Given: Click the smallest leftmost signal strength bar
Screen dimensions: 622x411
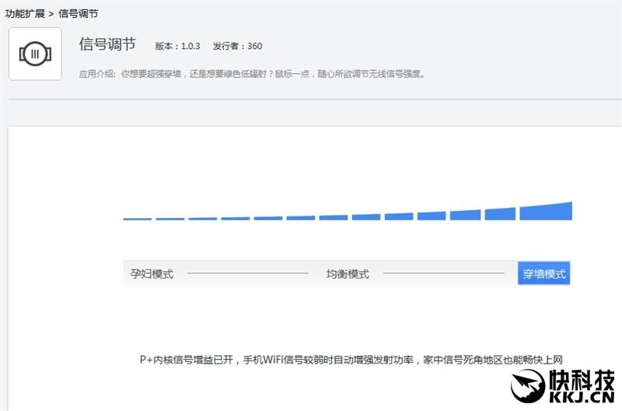Looking at the screenshot, I should (x=138, y=219).
